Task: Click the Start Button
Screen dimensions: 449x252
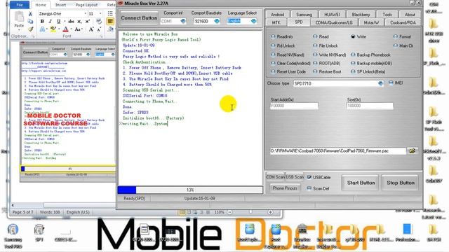Action: (x=361, y=183)
